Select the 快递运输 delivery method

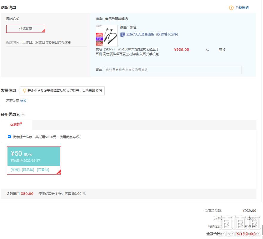point(26,29)
